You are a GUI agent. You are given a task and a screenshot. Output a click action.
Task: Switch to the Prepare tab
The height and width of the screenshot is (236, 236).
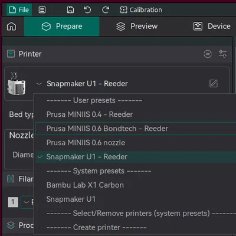(x=62, y=27)
